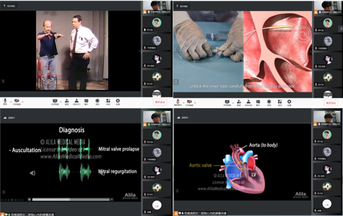Expand video options arrow in catheter video meeting
This screenshot has height=216, width=343.
coord(195,103)
